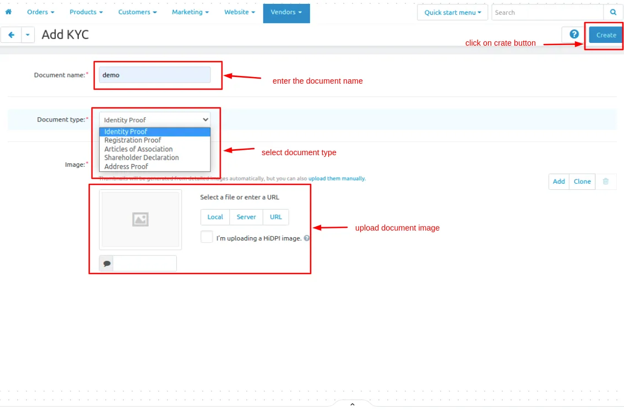The width and height of the screenshot is (624, 410).
Task: Click the alt text comment icon
Action: click(x=107, y=263)
